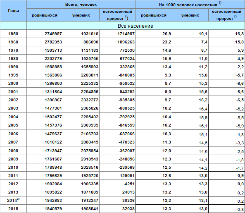
Task: Click the Годы column header
Action: coord(14,11)
